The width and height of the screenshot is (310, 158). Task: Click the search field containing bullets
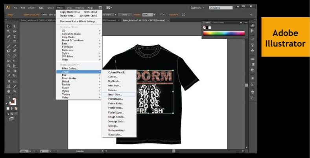tap(221, 8)
